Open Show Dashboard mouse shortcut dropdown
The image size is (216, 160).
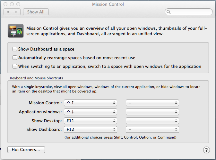click(152, 130)
